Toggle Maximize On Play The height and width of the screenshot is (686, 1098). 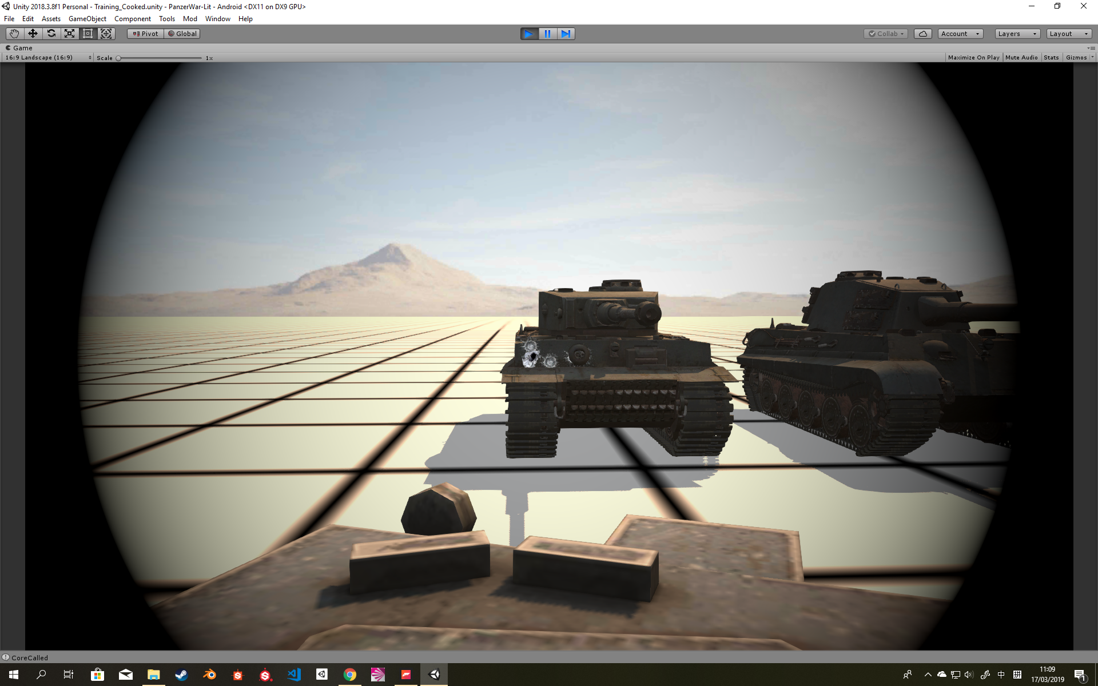pos(973,58)
